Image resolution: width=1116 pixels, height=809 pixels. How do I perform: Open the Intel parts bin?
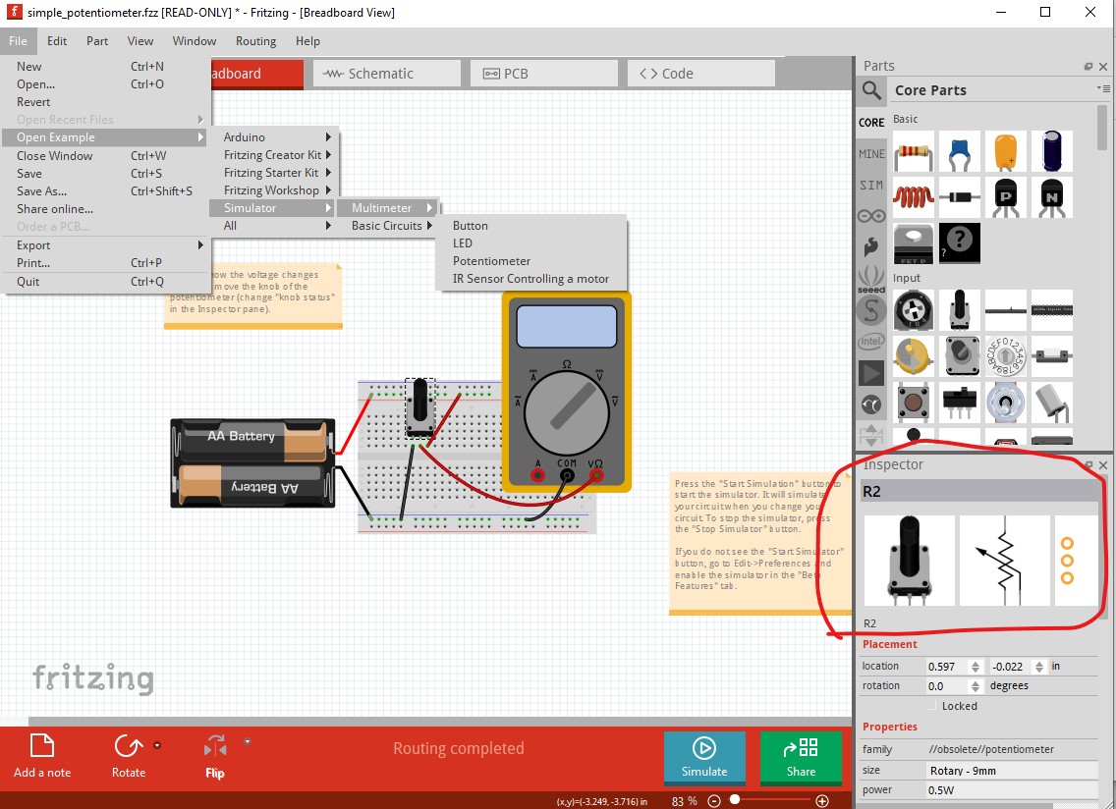871,342
